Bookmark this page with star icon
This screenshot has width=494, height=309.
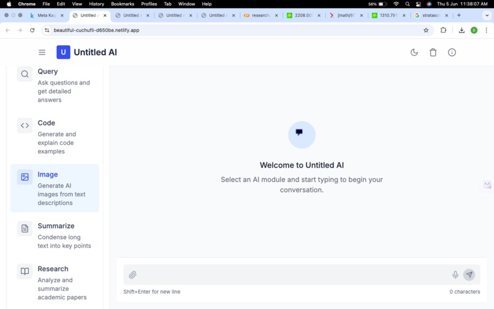pos(426,30)
